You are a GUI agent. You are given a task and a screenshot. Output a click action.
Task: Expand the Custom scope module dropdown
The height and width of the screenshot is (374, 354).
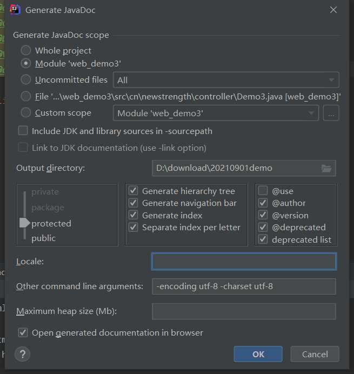(215, 113)
